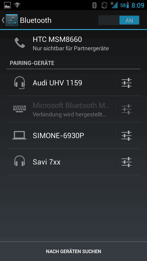Tap the phone icon beside HTC MSM8660
This screenshot has height=261, width=147.
(20, 43)
